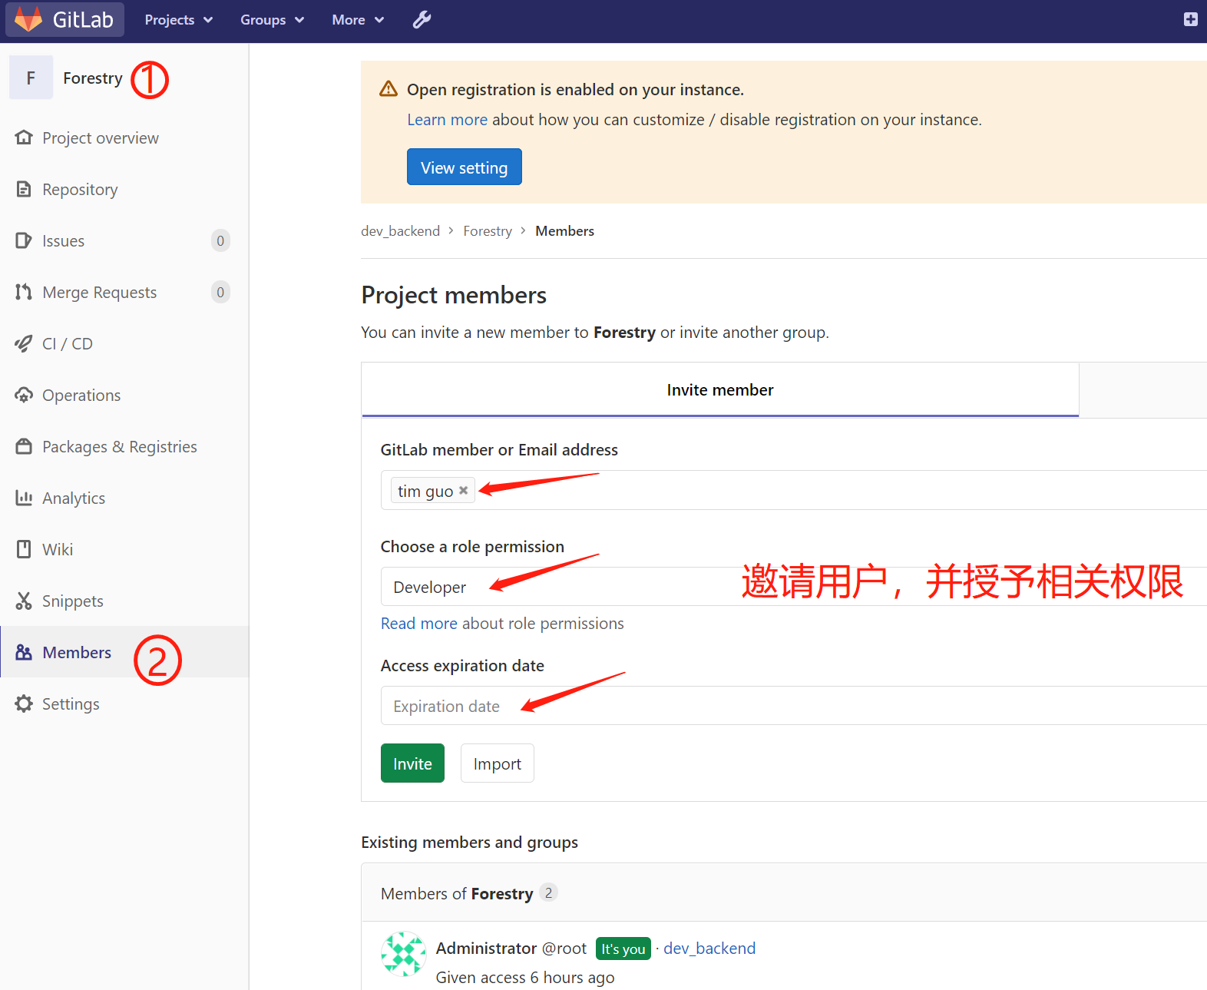The height and width of the screenshot is (990, 1207).
Task: Click the Forestry project title in sidebar
Action: 93,78
